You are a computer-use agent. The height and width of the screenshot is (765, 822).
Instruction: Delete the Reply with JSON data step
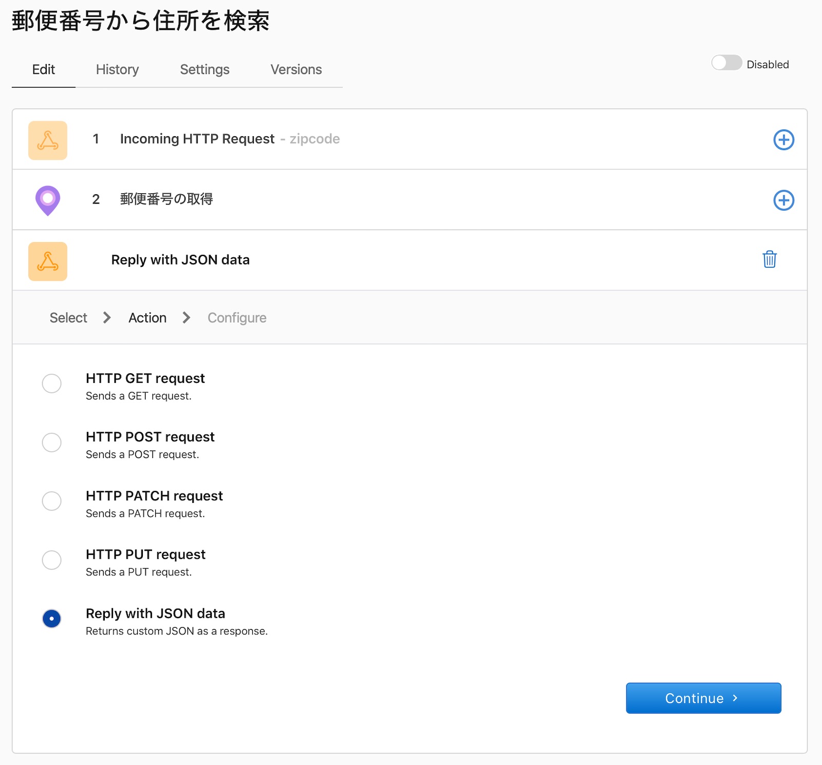coord(769,260)
